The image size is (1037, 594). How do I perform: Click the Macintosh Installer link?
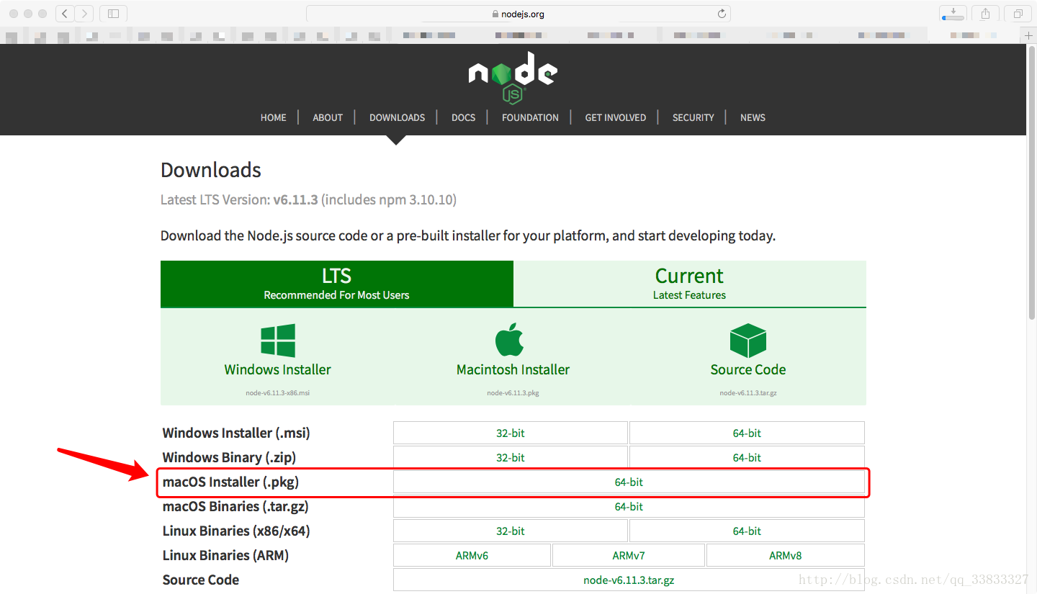(513, 369)
